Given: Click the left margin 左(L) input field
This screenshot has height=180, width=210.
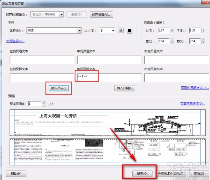Looking at the screenshot, I should [x=164, y=41].
